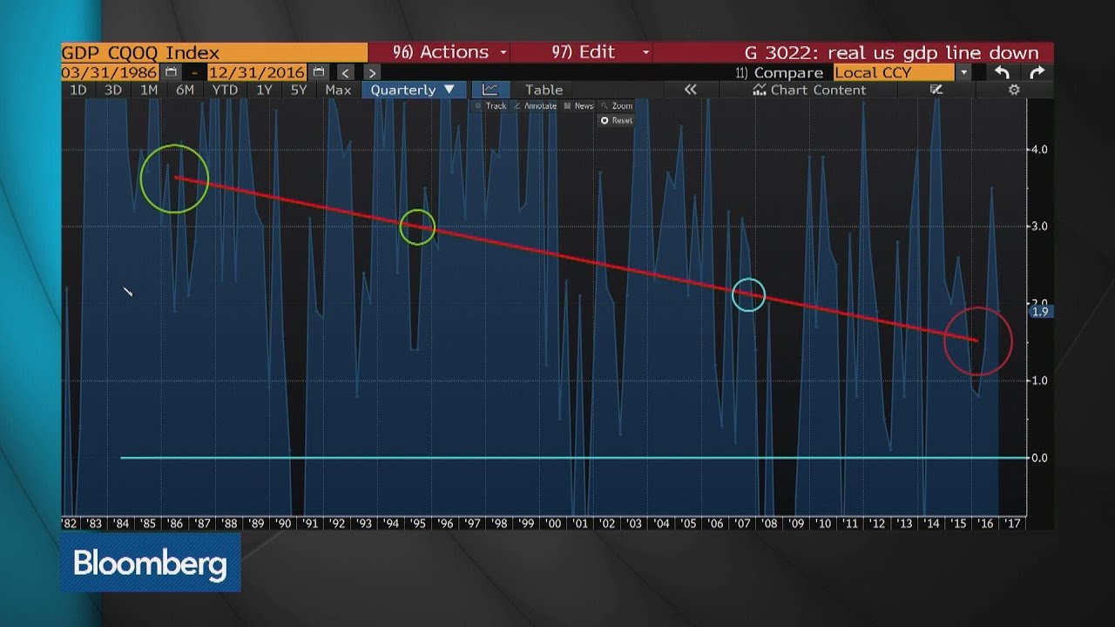Expand the Quarterly periodicity dropdown
The width and height of the screenshot is (1115, 627).
[413, 90]
